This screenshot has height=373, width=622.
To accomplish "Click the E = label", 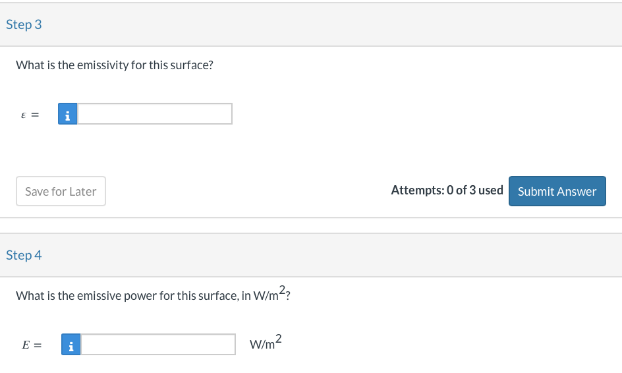I will pyautogui.click(x=32, y=345).
